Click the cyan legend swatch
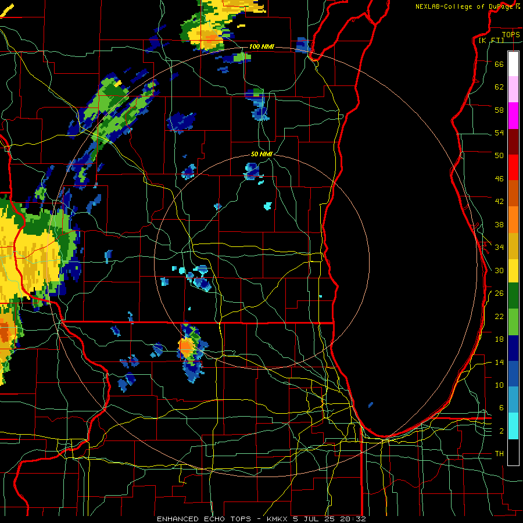Viewport: 523px width, 523px height. coord(513,426)
